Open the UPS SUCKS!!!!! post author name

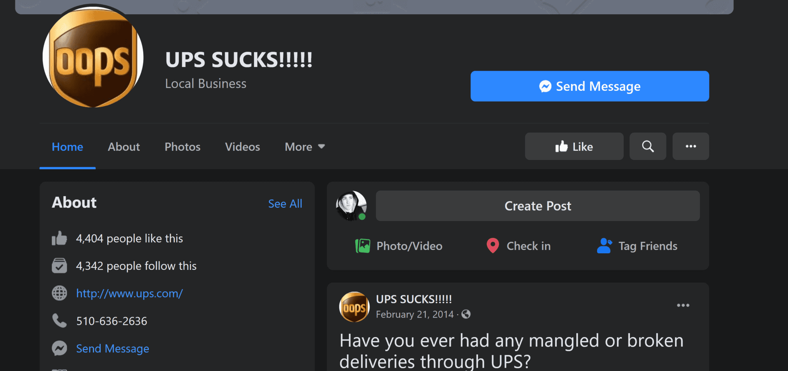(414, 299)
